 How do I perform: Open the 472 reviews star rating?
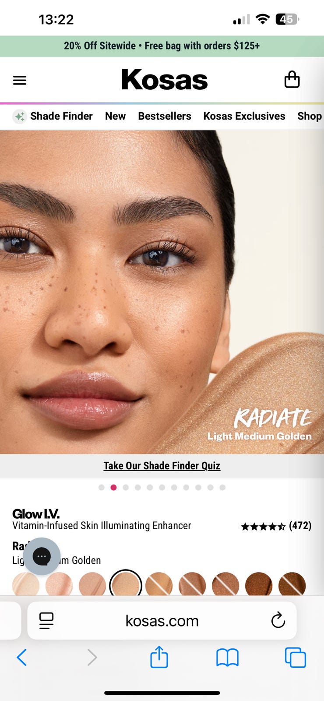click(x=276, y=526)
